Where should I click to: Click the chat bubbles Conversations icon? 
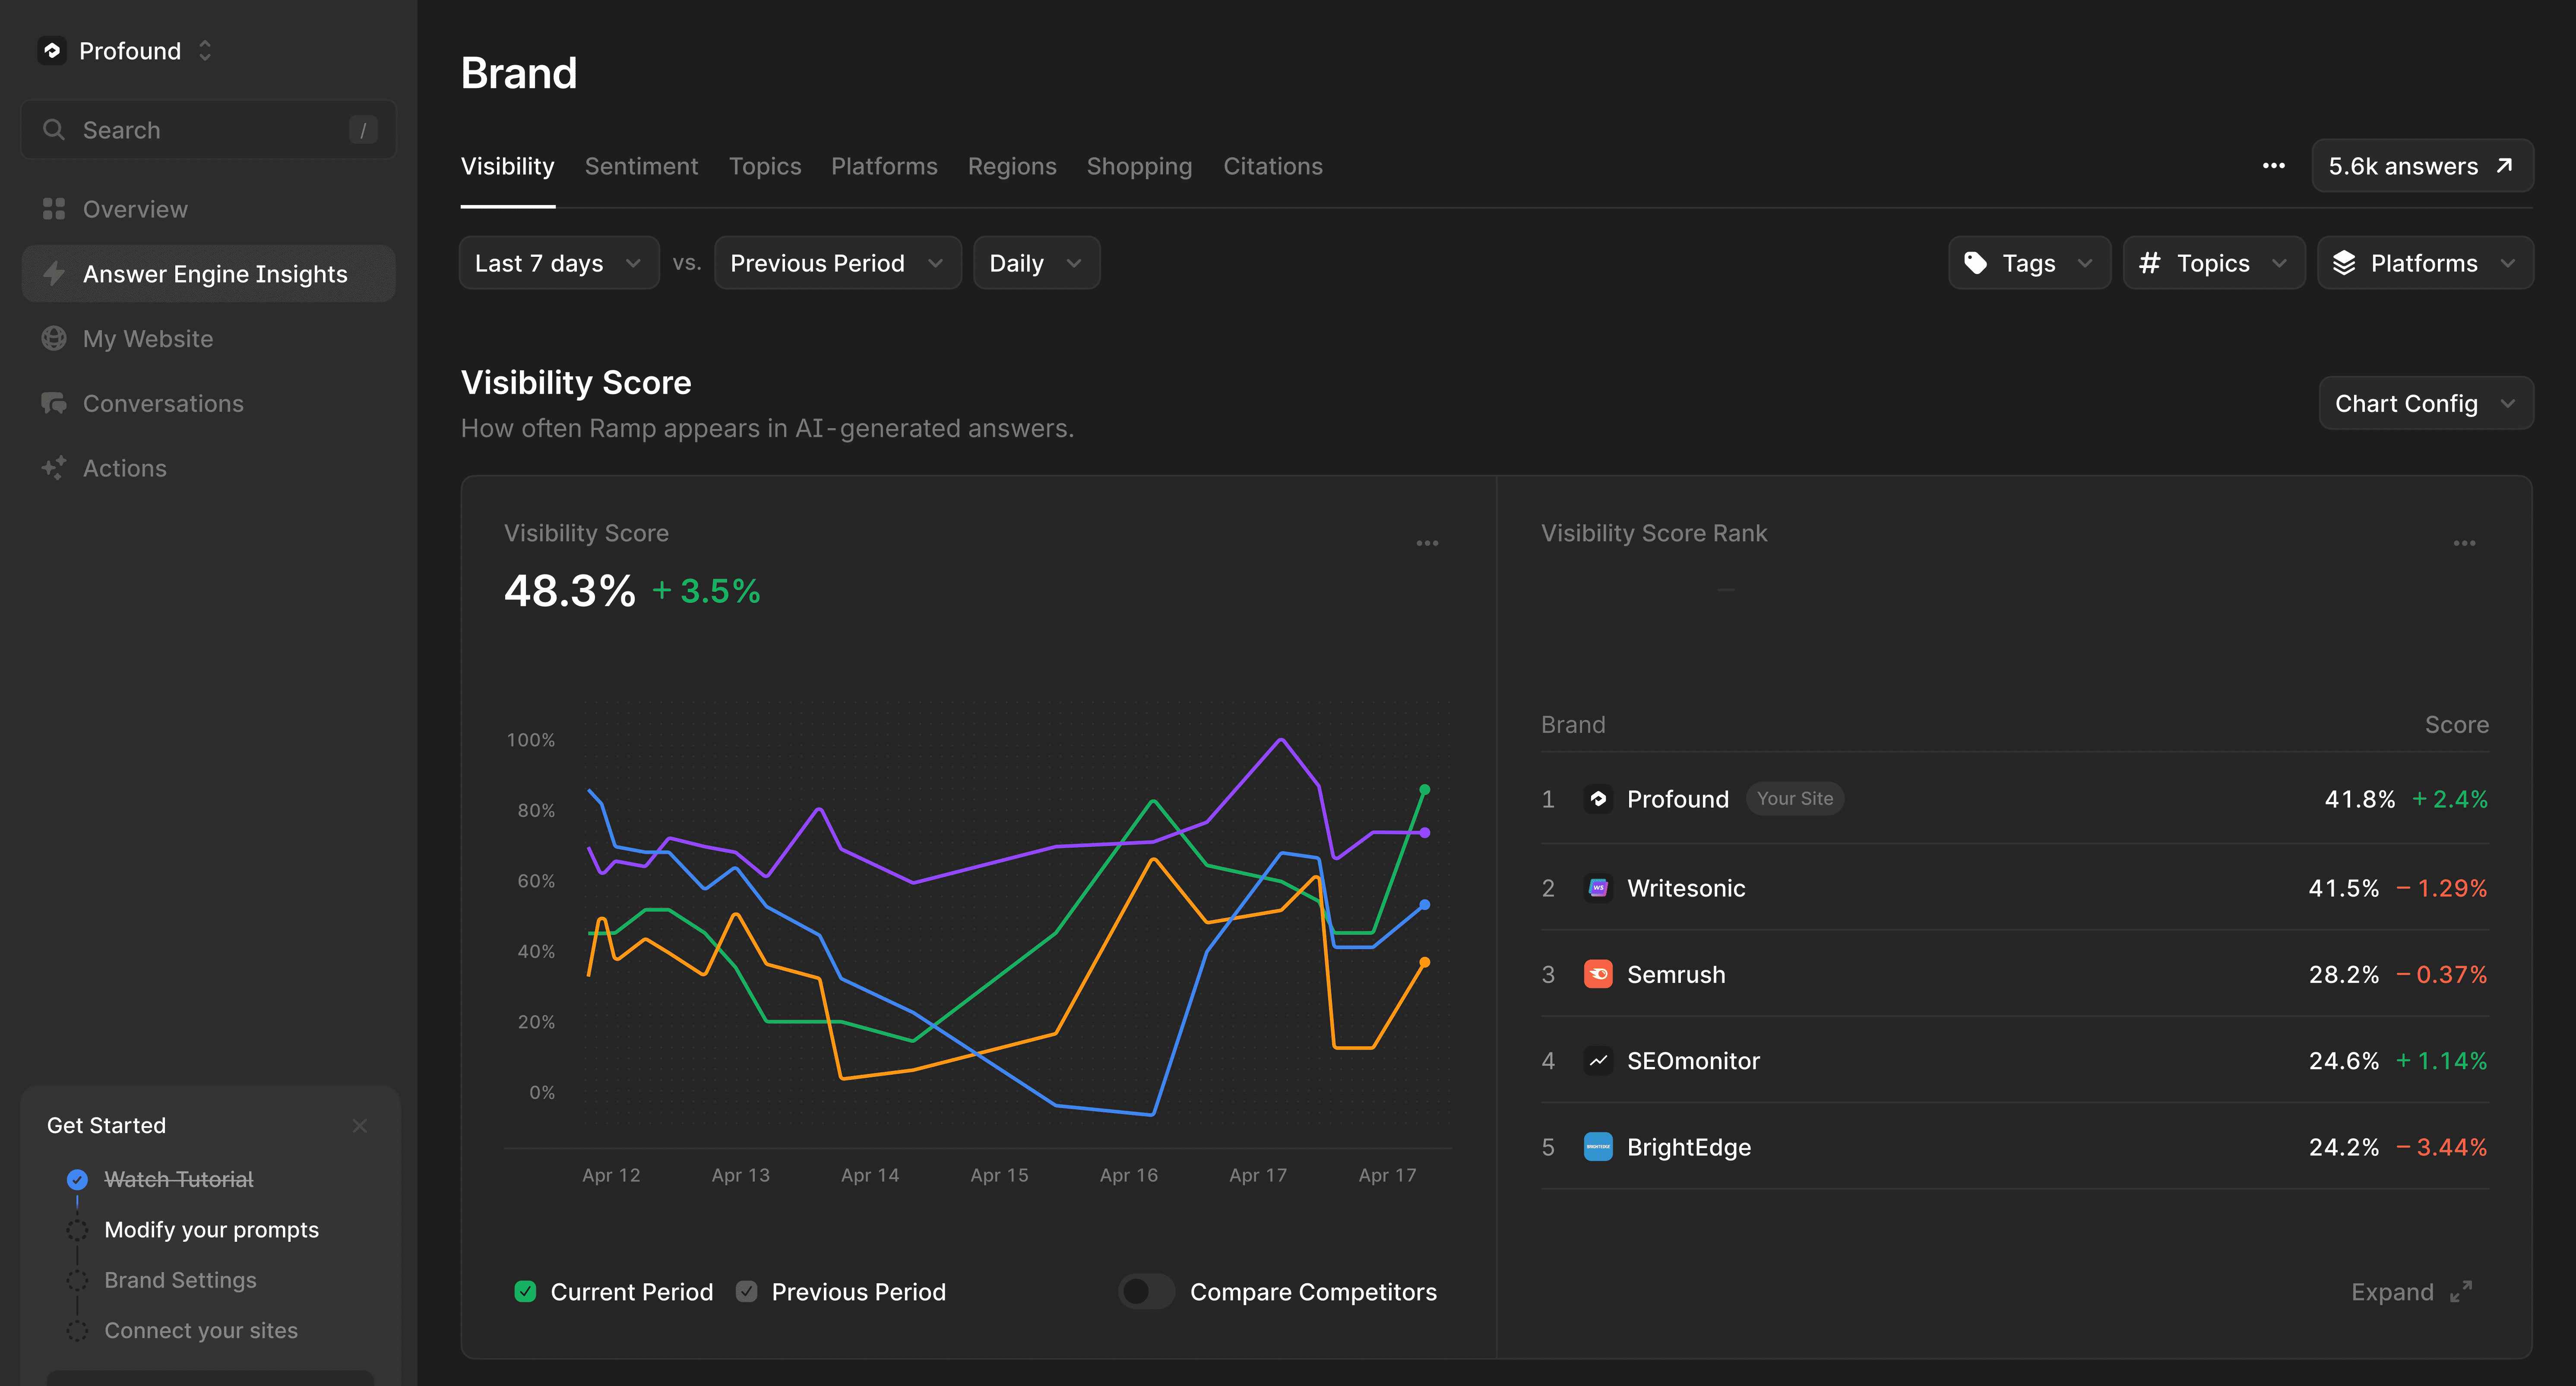[x=54, y=403]
